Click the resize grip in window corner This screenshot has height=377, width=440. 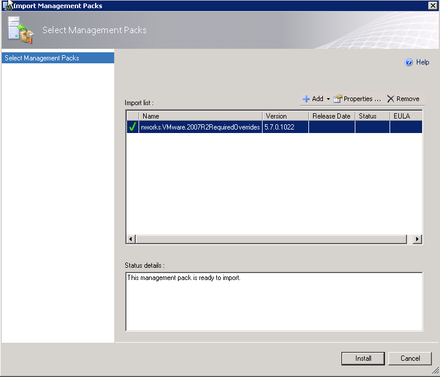435,371
